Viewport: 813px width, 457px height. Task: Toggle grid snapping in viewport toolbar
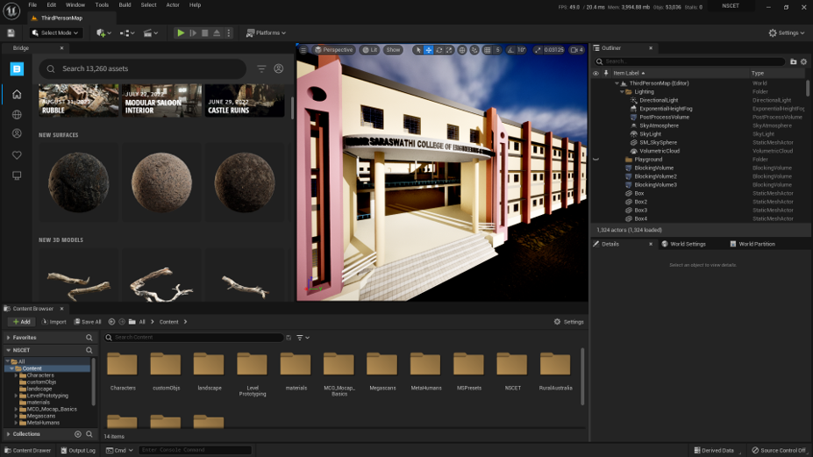tap(489, 50)
